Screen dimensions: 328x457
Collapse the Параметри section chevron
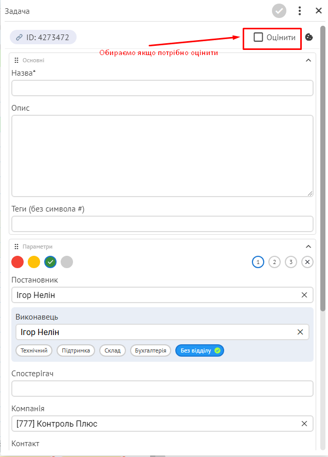(308, 247)
